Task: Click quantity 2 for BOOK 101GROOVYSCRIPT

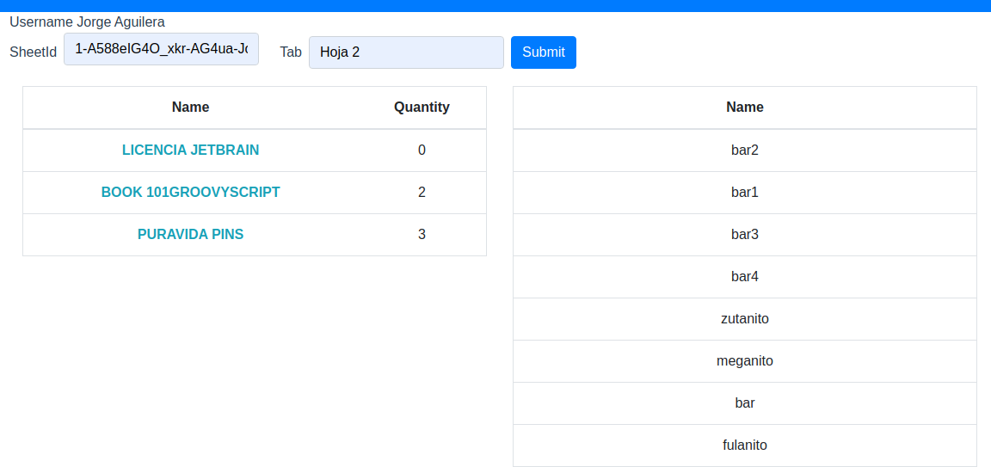Action: pos(422,192)
